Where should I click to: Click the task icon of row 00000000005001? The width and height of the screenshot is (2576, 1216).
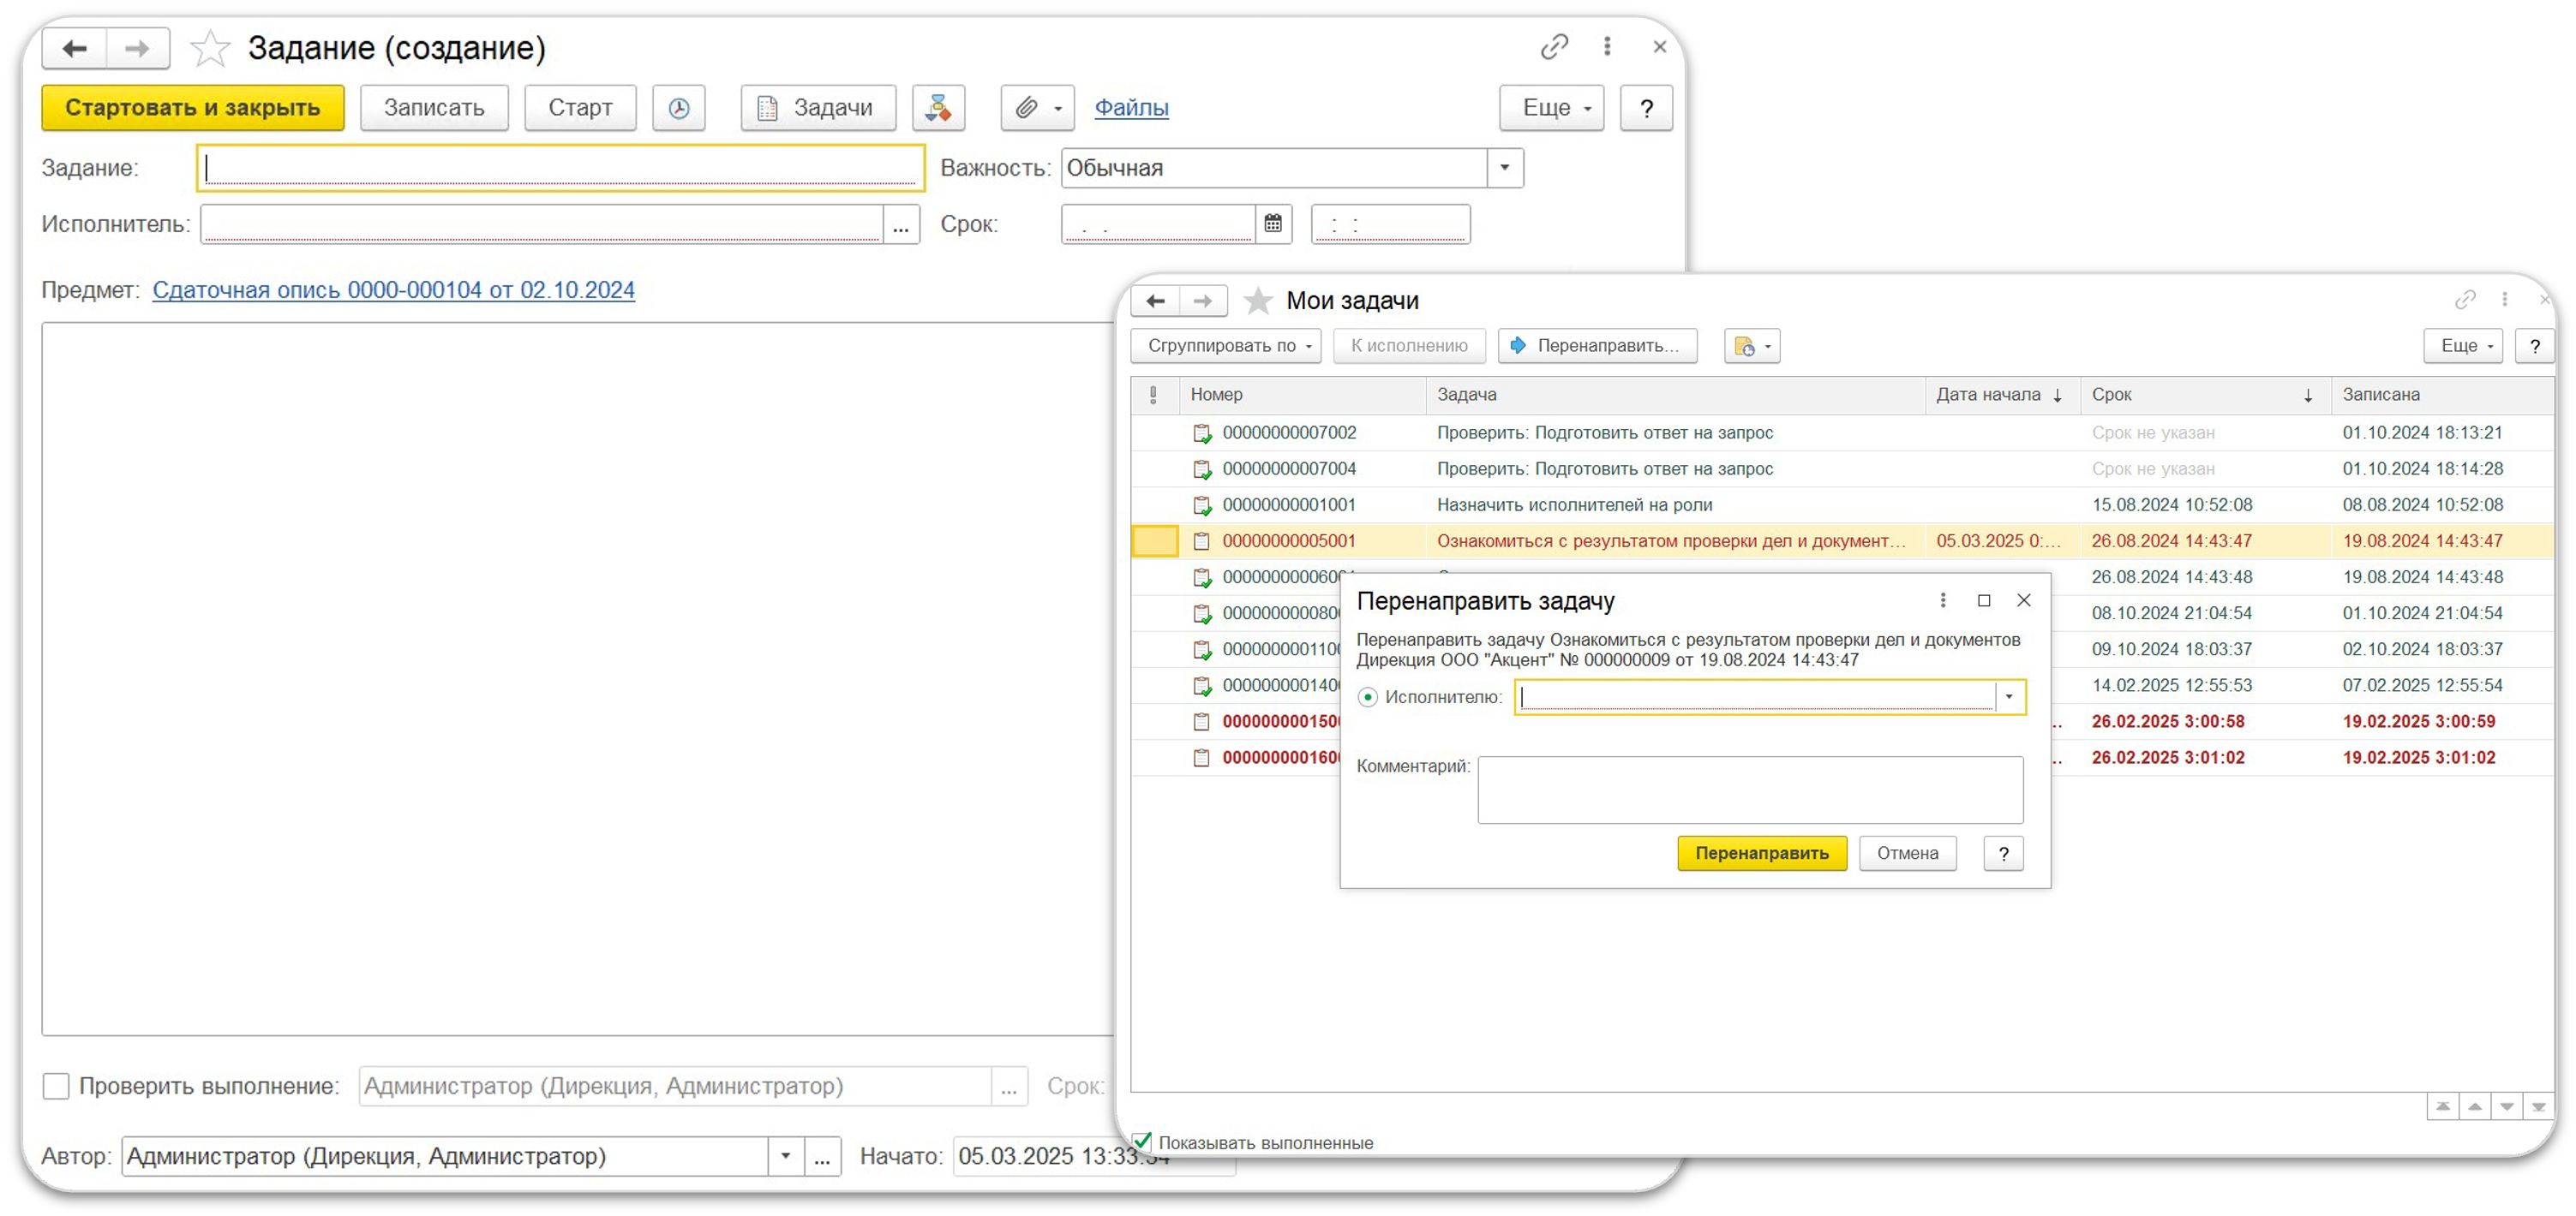click(1202, 541)
